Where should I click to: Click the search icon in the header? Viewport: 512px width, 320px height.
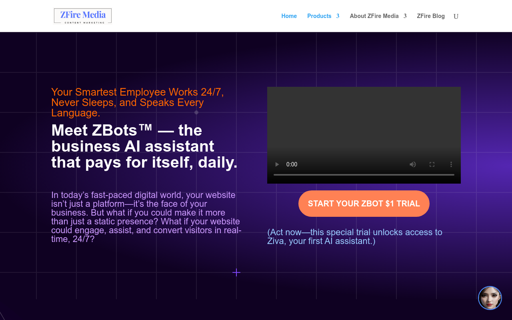tap(456, 16)
